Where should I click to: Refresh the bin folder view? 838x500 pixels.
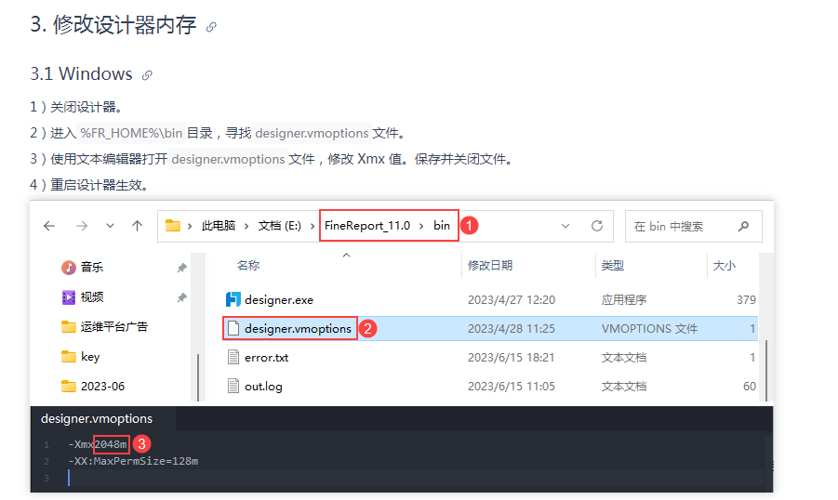[597, 226]
